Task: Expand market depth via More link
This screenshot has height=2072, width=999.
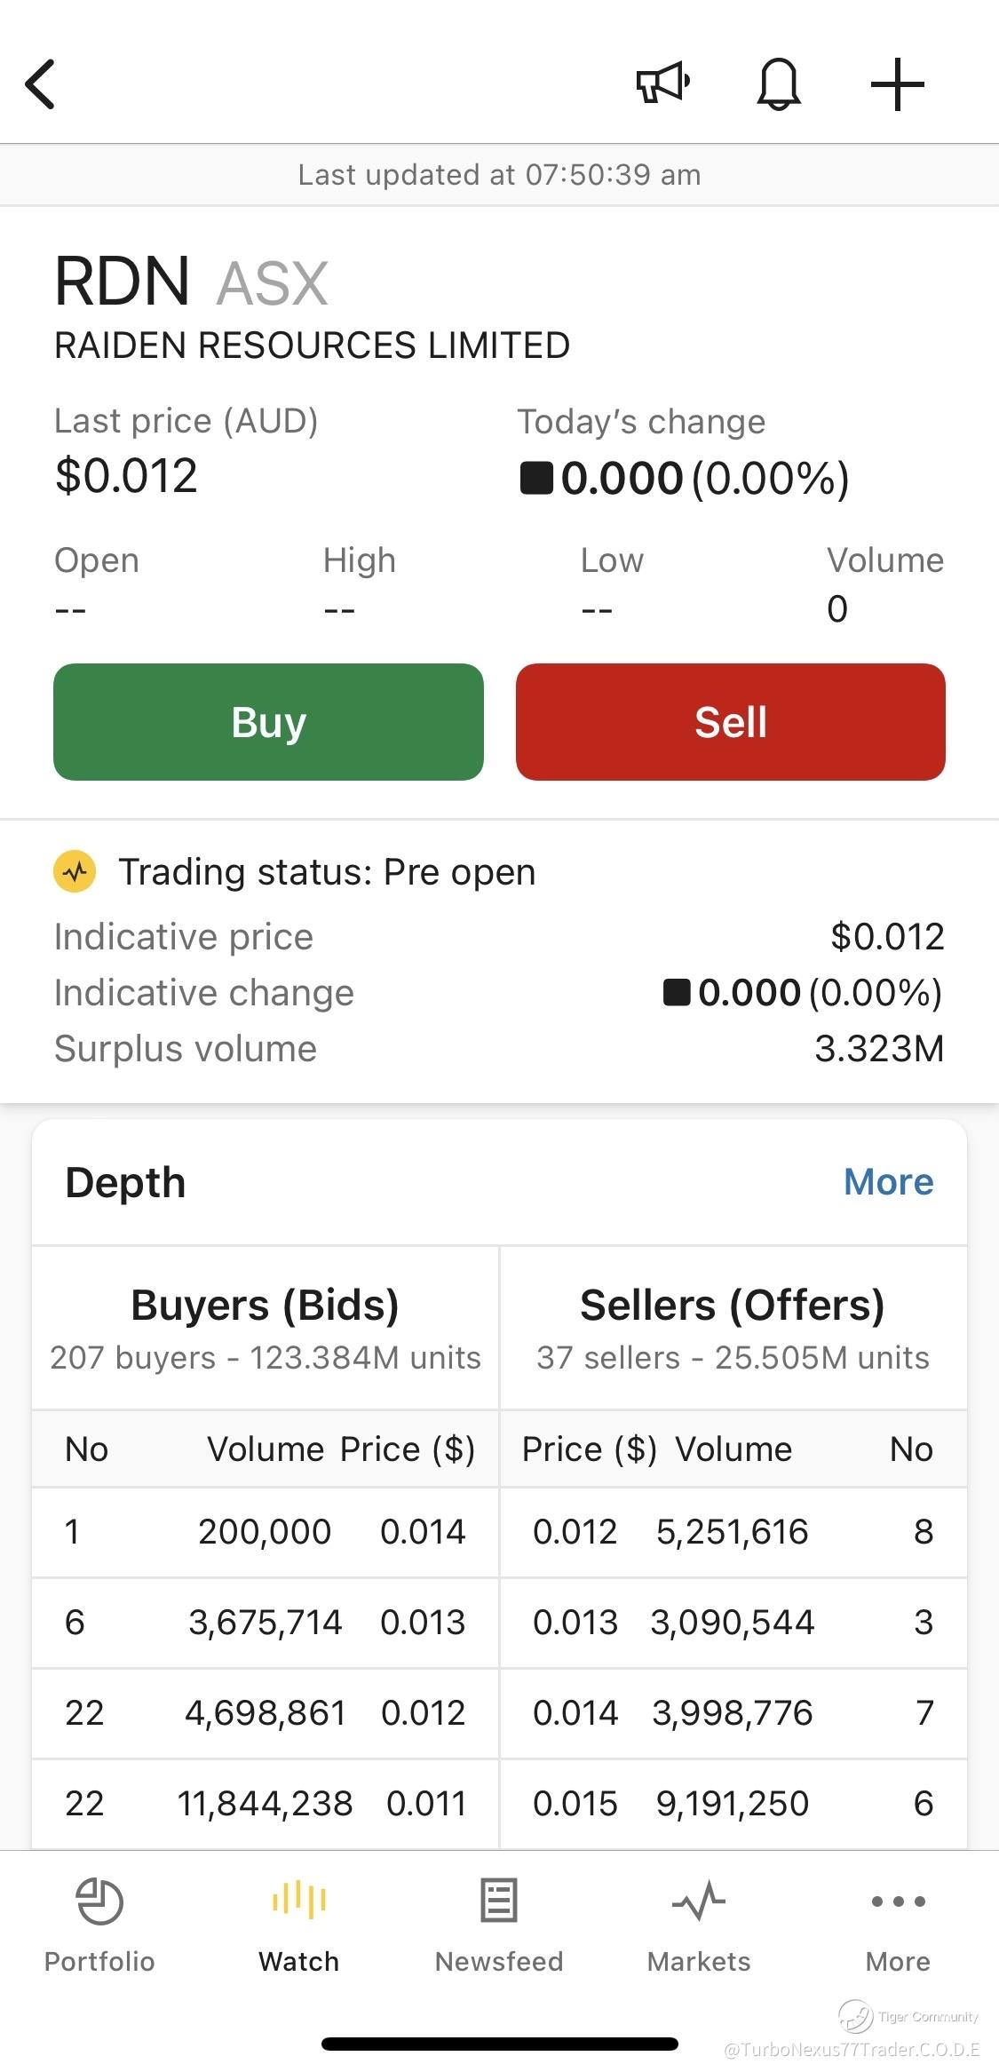Action: [x=888, y=1182]
